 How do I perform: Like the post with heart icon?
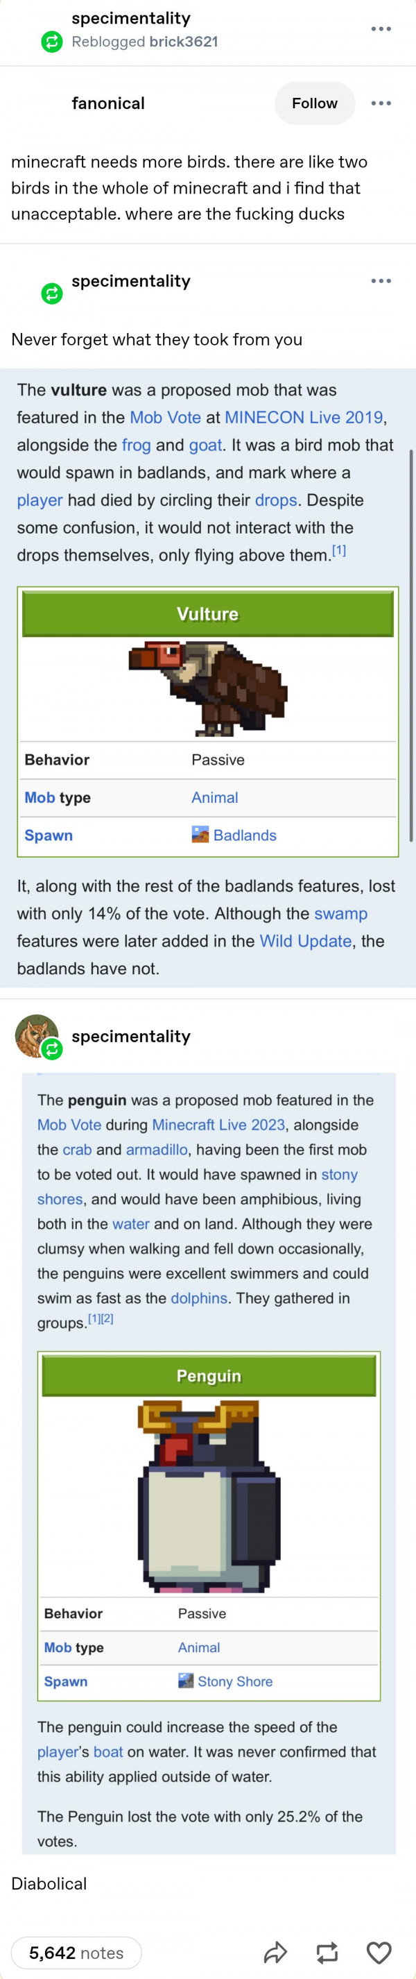pos(379,1952)
